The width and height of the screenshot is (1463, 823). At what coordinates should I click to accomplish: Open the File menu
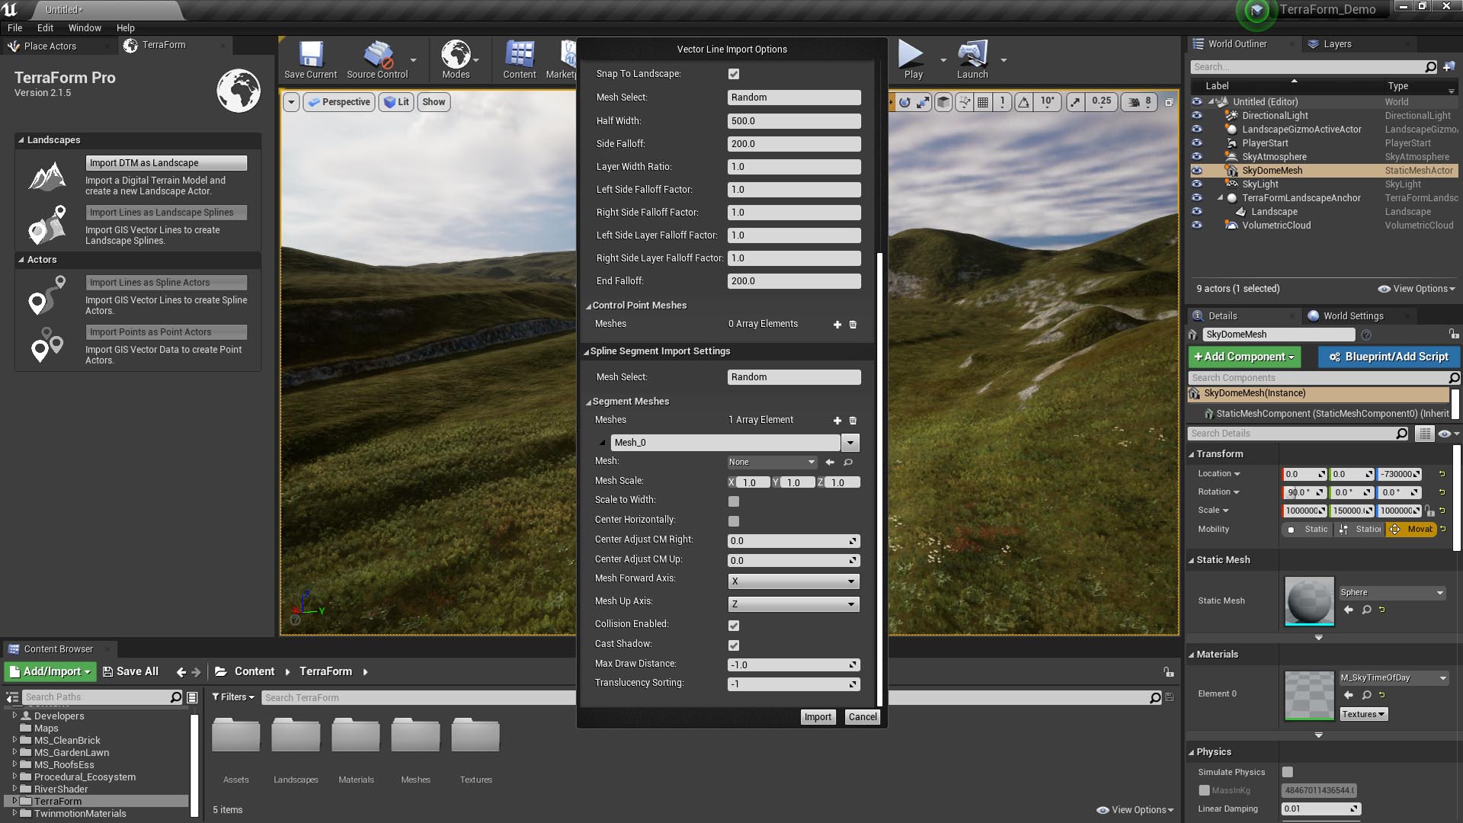tap(14, 27)
